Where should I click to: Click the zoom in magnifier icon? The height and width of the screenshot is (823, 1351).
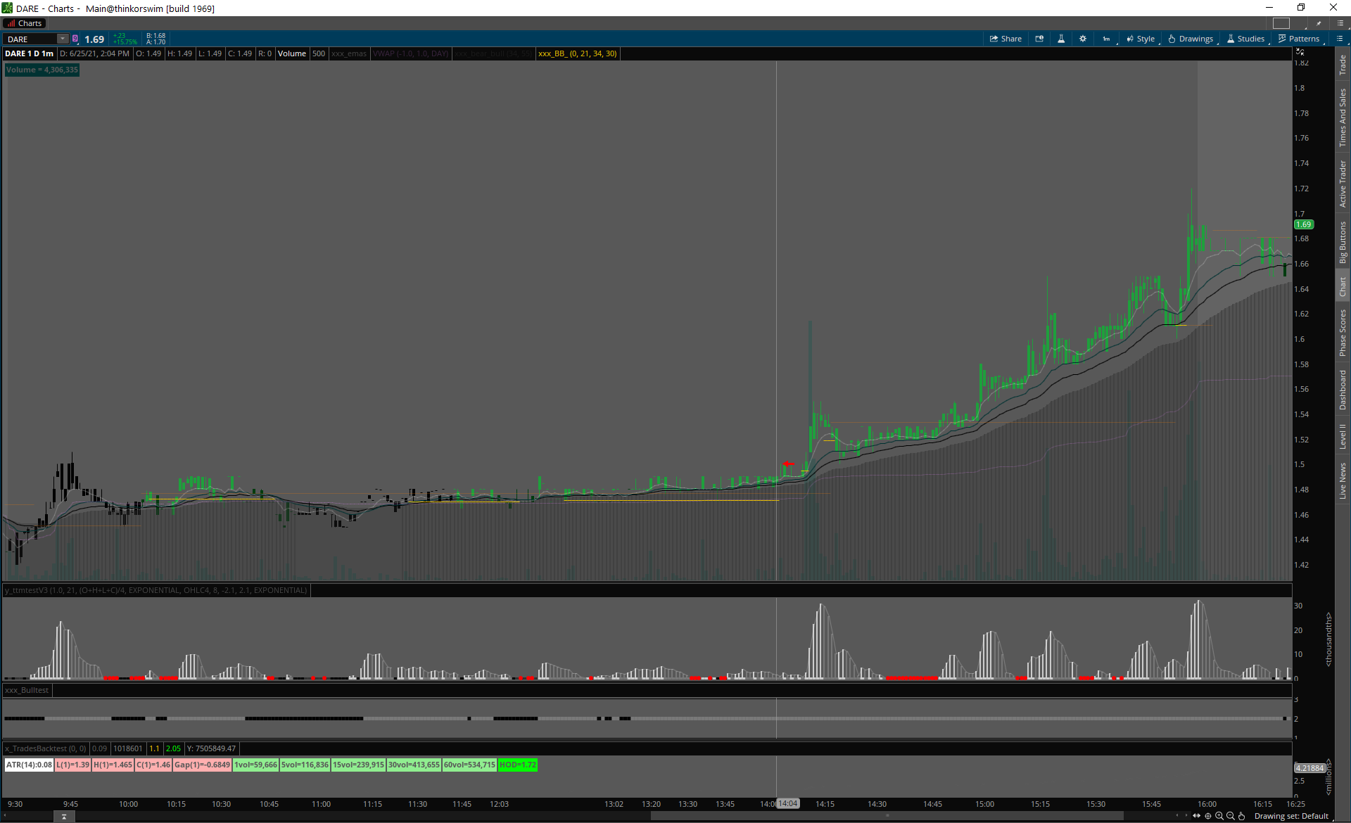pyautogui.click(x=1219, y=816)
